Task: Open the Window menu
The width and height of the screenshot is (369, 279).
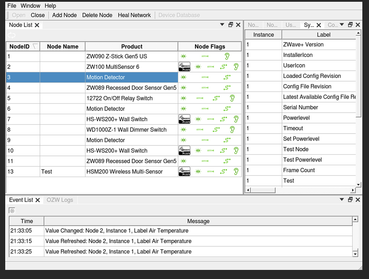Action: (30, 6)
